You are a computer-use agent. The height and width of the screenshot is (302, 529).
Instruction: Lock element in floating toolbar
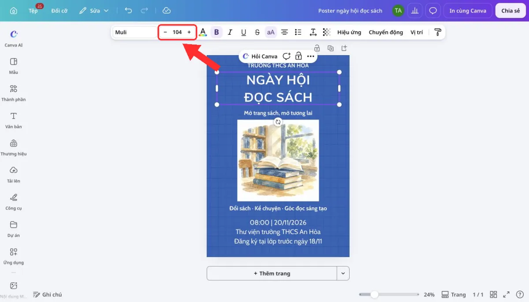299,56
